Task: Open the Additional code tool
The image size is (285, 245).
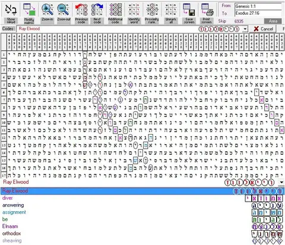Action: (115, 13)
